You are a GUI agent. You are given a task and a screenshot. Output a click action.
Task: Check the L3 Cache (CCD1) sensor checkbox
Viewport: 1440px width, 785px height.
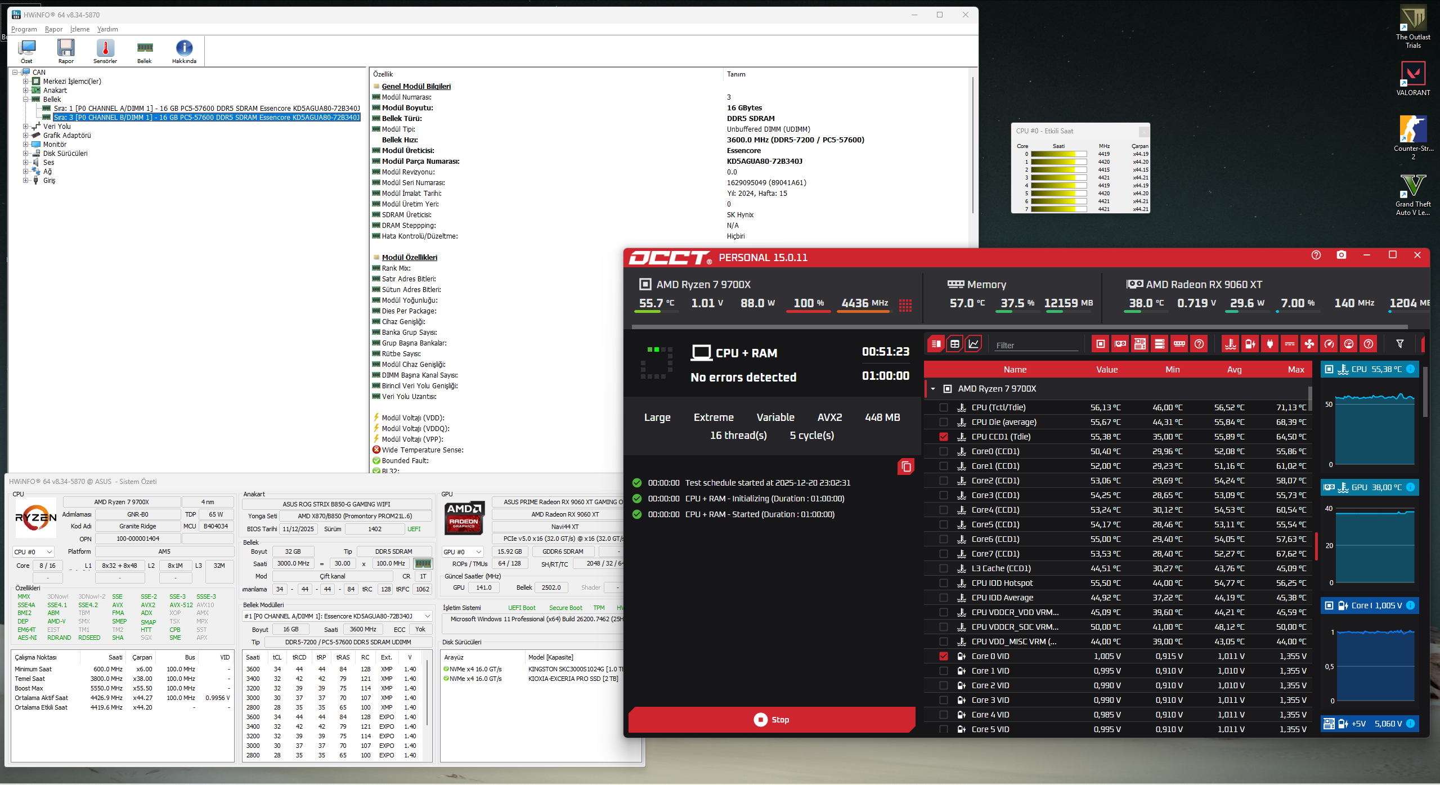tap(944, 568)
